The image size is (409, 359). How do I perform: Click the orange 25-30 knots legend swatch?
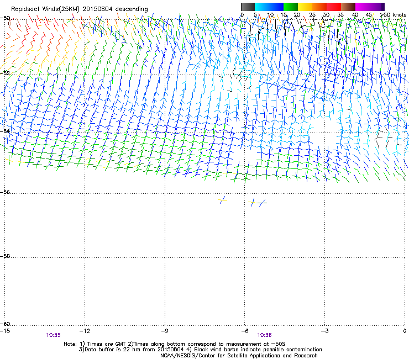pos(319,7)
